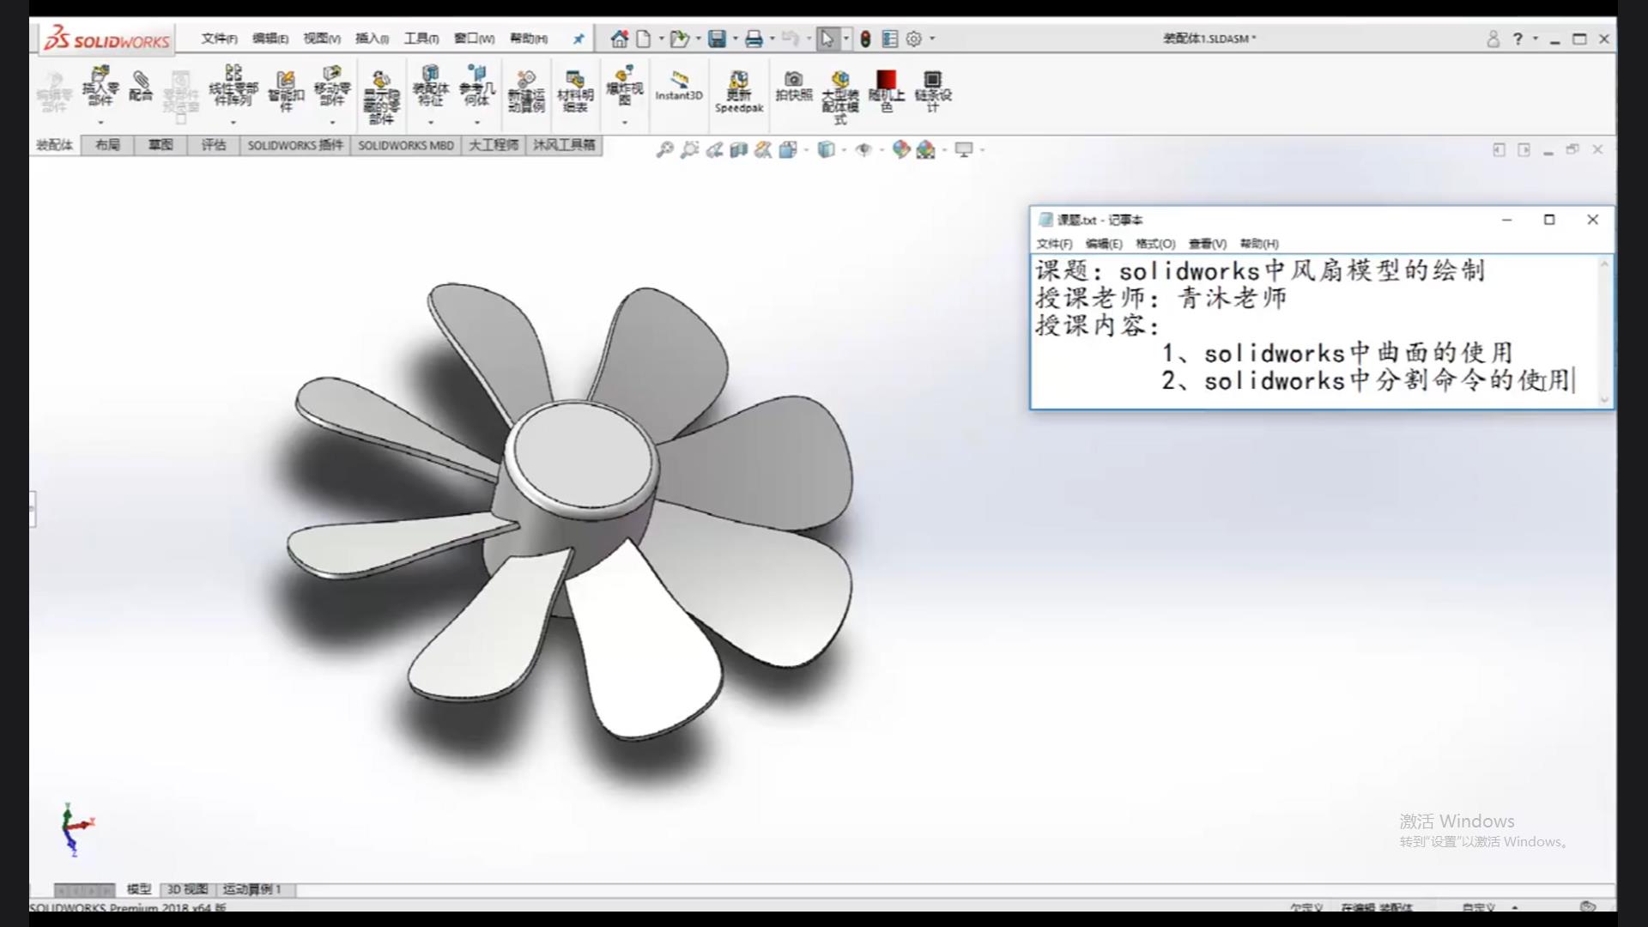Toggle Instant3D mode

679,86
